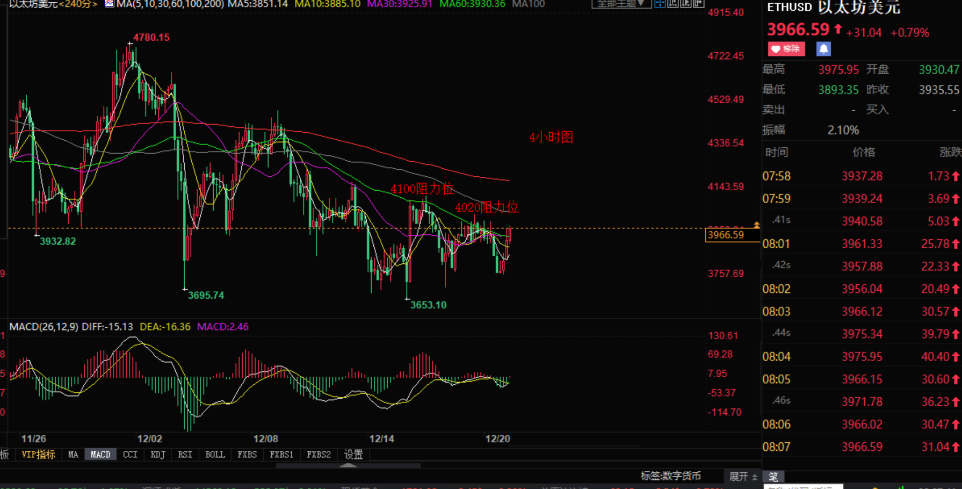
Task: Open the 全部主题 dropdown
Action: 621,4
